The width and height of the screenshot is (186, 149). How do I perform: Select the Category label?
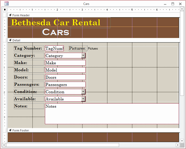tap(29, 56)
